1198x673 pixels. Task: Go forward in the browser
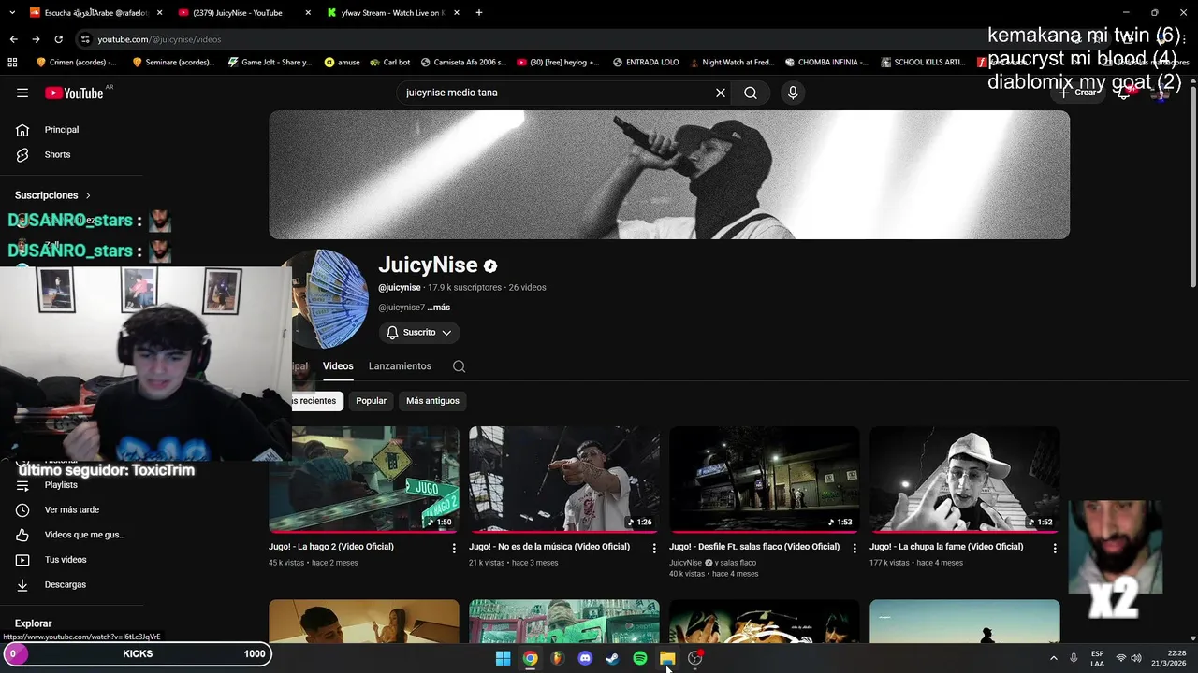36,39
